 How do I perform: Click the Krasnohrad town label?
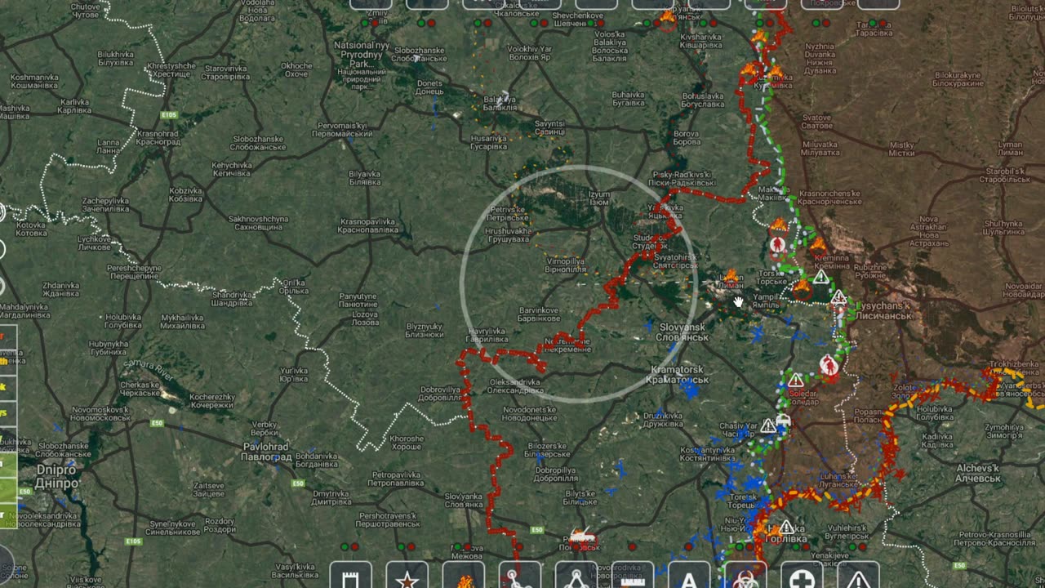click(158, 137)
